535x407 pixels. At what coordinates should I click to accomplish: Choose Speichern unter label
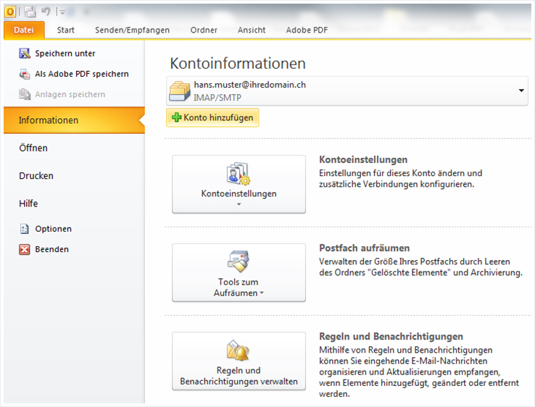click(65, 54)
